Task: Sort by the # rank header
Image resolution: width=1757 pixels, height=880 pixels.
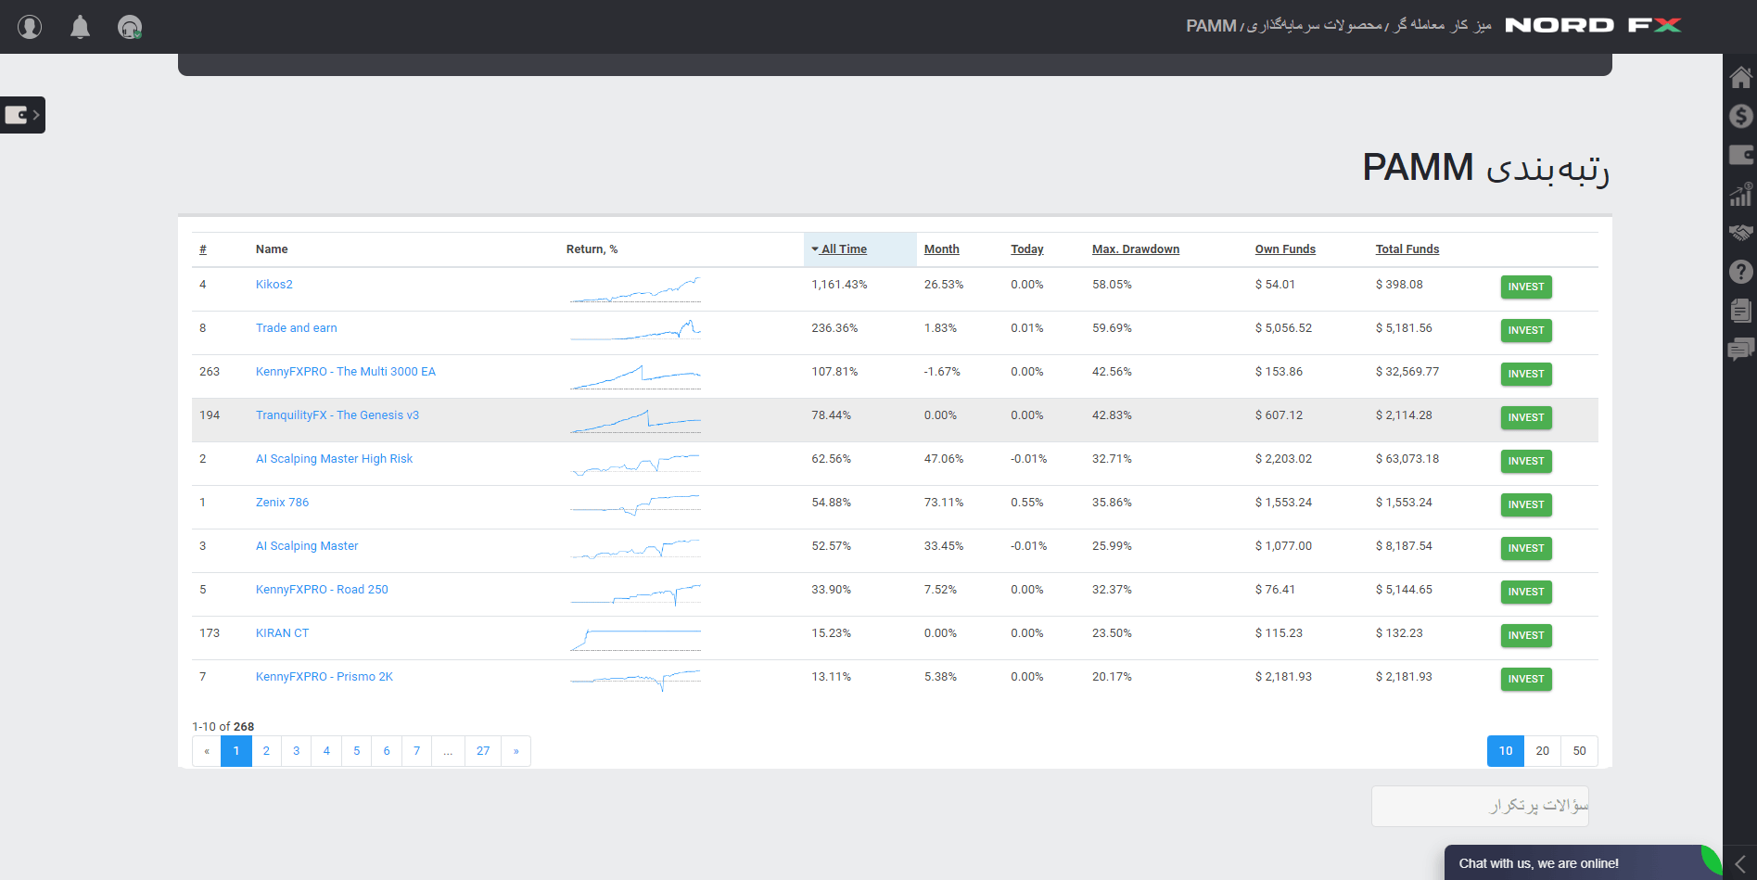Action: 203,249
